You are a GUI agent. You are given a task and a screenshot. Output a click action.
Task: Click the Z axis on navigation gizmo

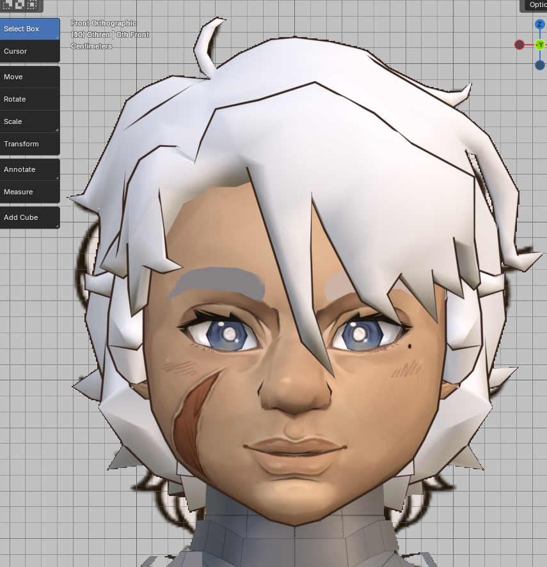(539, 24)
